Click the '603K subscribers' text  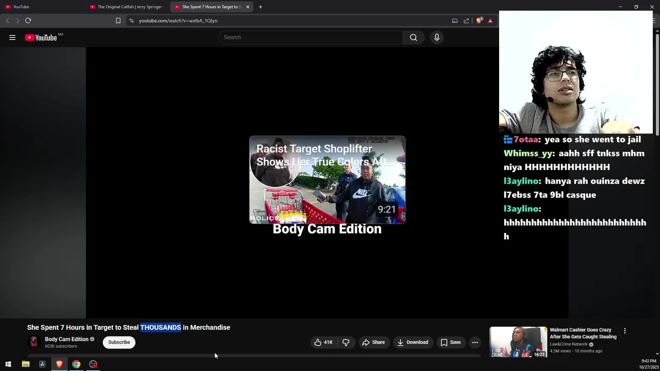tap(61, 346)
